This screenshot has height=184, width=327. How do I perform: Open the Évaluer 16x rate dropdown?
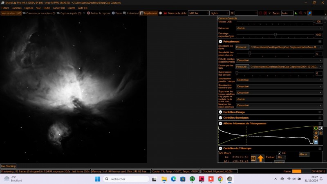281,157
